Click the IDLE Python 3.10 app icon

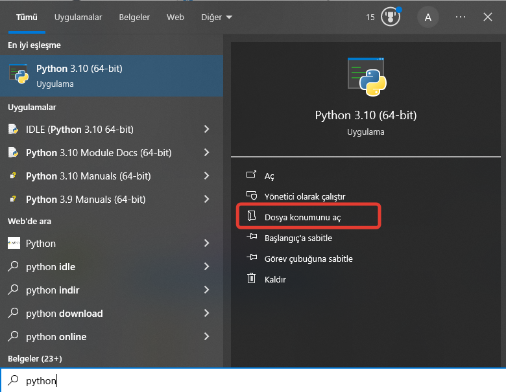coord(14,129)
